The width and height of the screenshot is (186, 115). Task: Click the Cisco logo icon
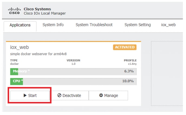tap(14, 11)
